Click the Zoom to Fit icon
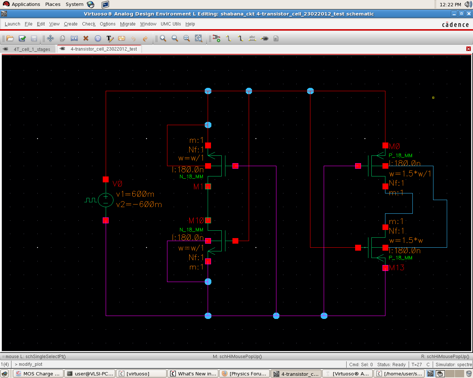473x378 pixels. click(187, 38)
